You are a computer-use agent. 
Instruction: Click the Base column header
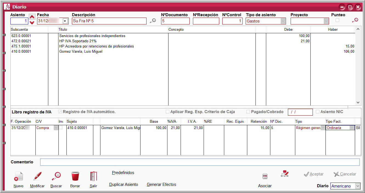[x=154, y=121]
